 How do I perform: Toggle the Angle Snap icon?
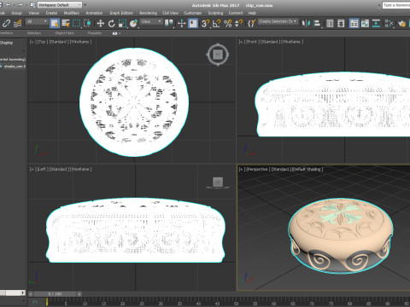216,23
